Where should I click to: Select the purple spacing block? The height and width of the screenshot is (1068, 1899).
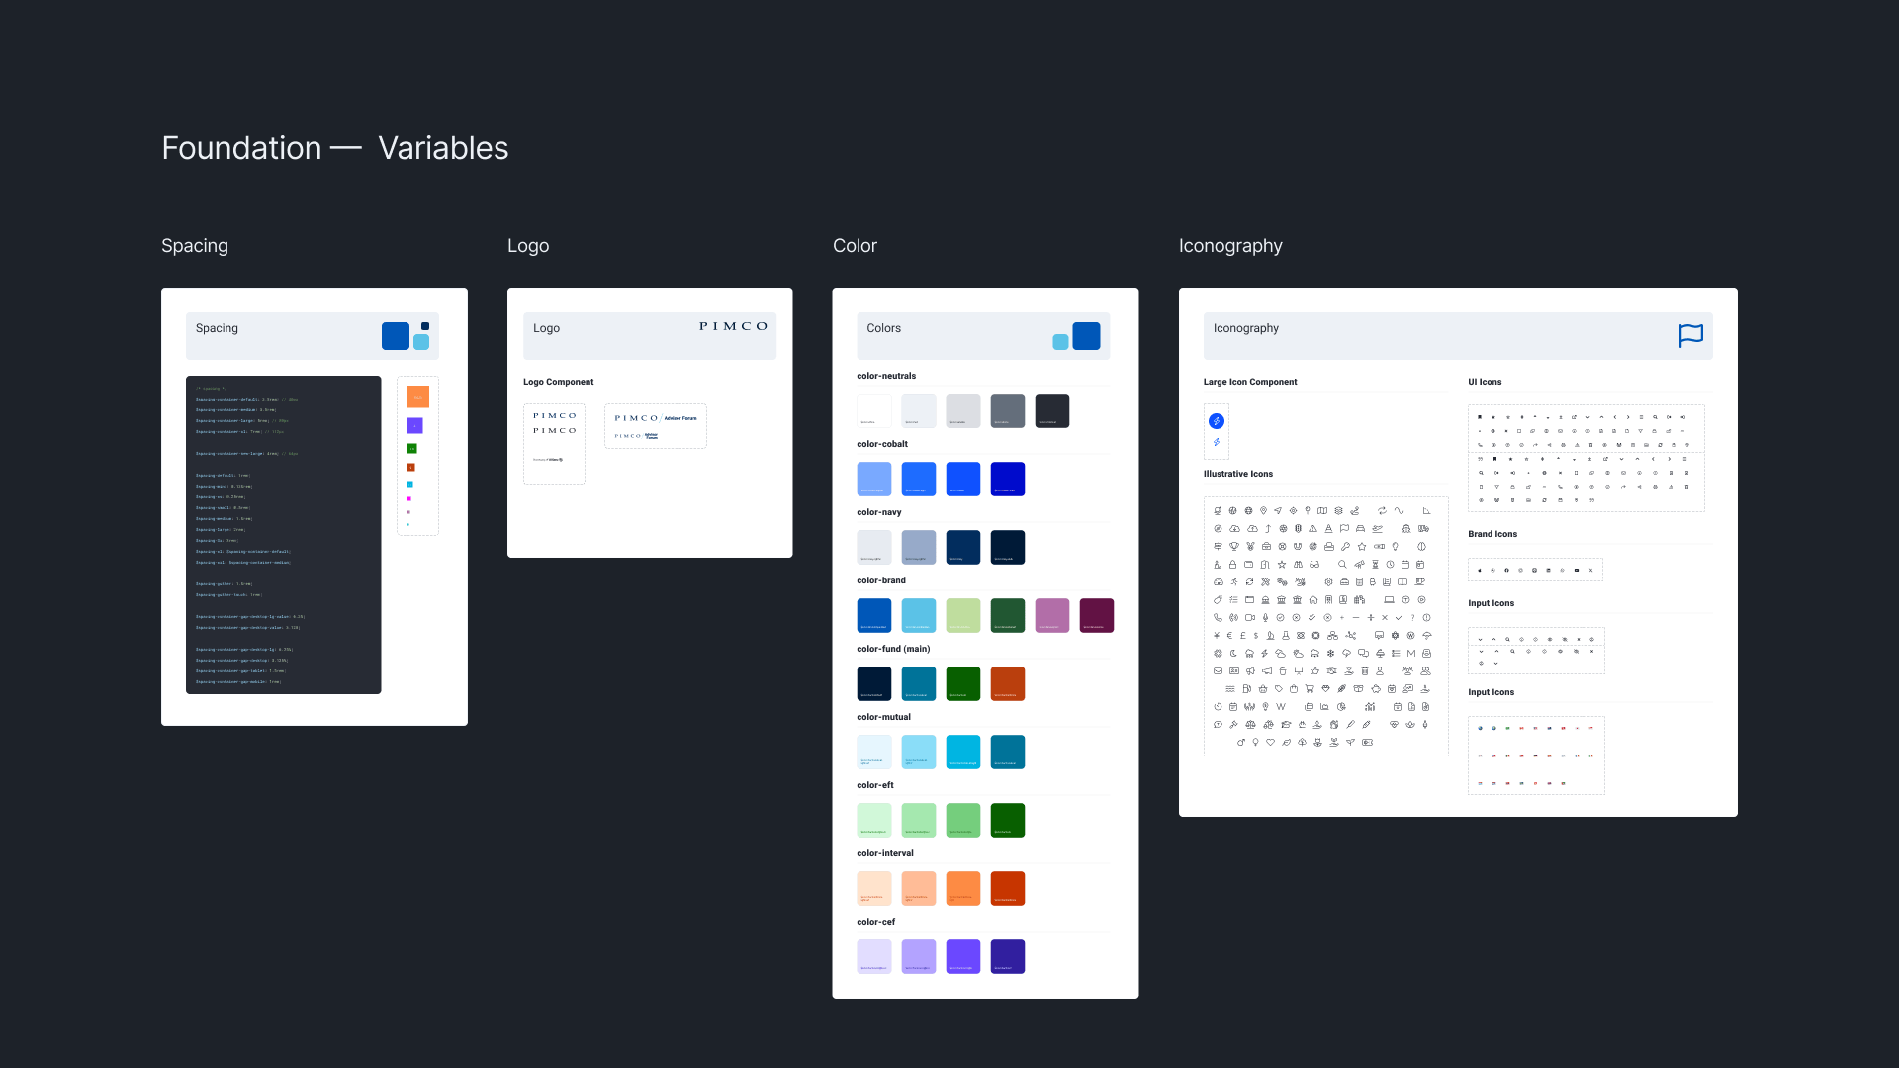click(x=414, y=425)
